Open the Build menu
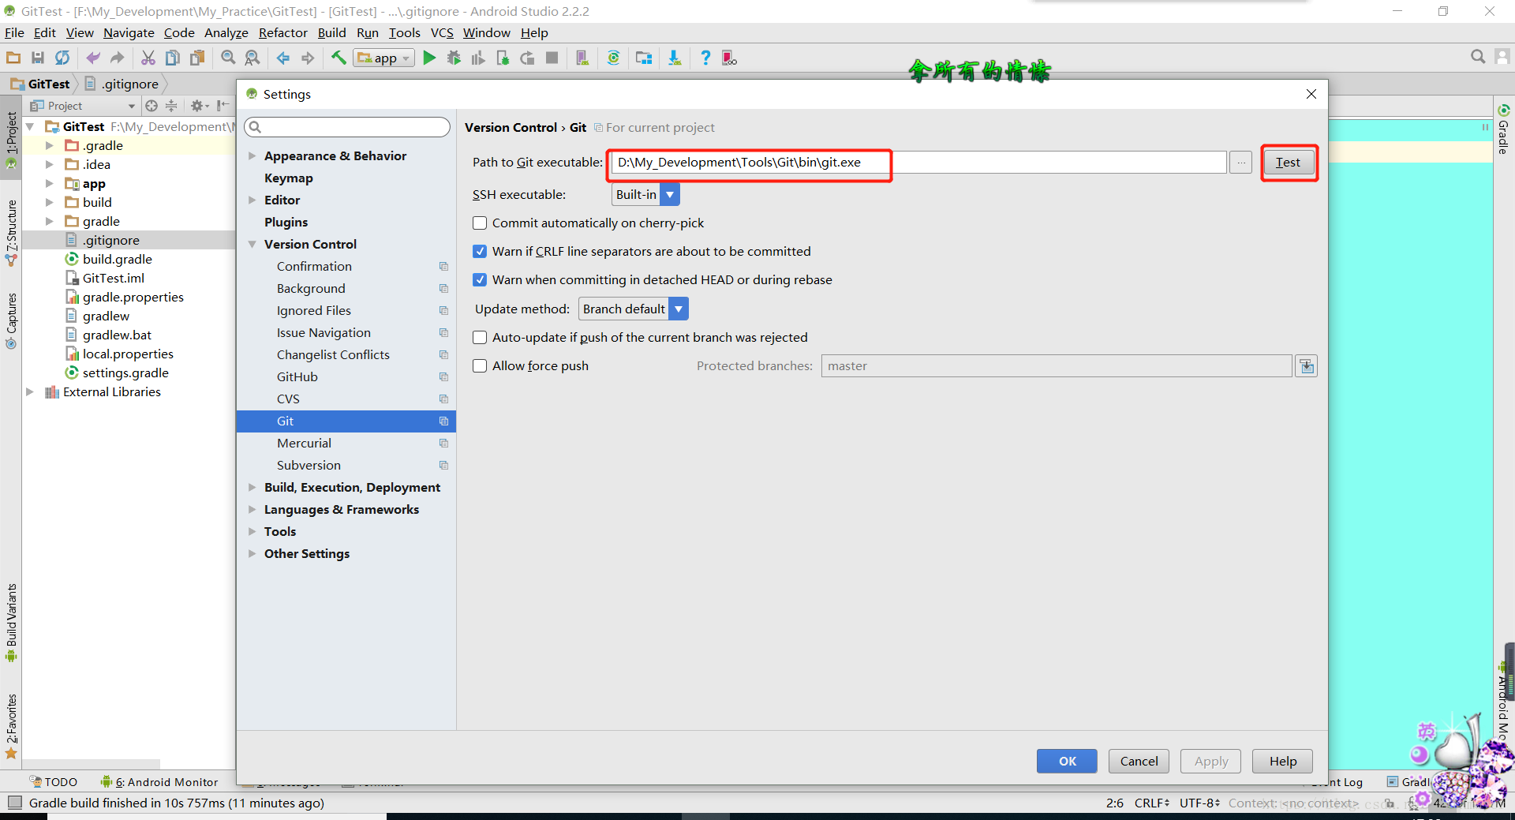This screenshot has width=1515, height=820. point(332,33)
